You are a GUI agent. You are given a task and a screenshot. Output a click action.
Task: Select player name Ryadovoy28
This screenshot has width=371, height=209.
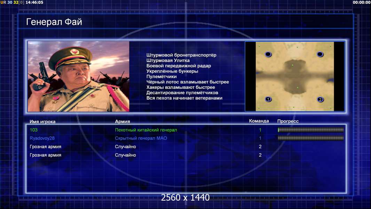(42, 138)
